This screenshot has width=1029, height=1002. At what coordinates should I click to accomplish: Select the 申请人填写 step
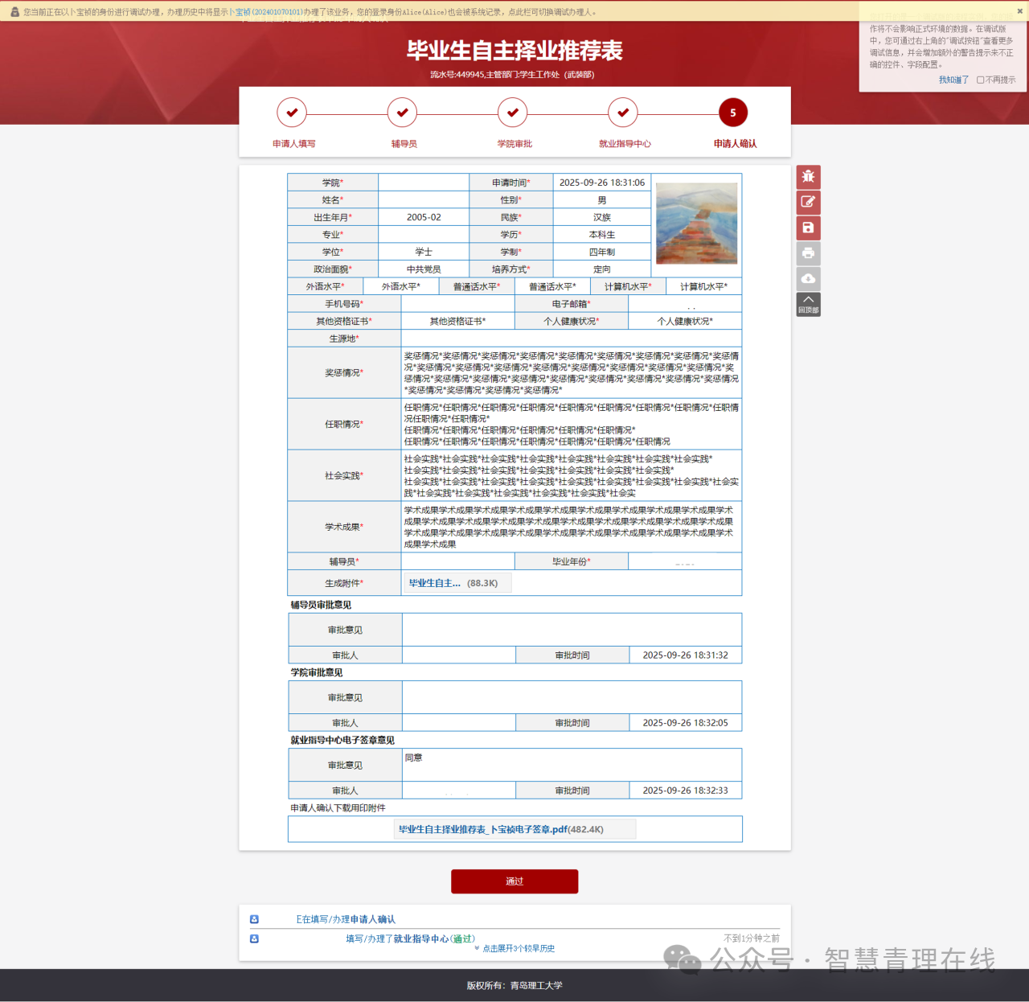click(292, 113)
